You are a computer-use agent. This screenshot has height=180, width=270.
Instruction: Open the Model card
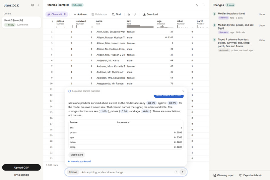[77, 155]
